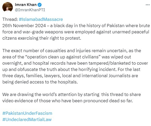
Task: Click the line "citzens exercising their right to protest"
Action: click(42, 38)
